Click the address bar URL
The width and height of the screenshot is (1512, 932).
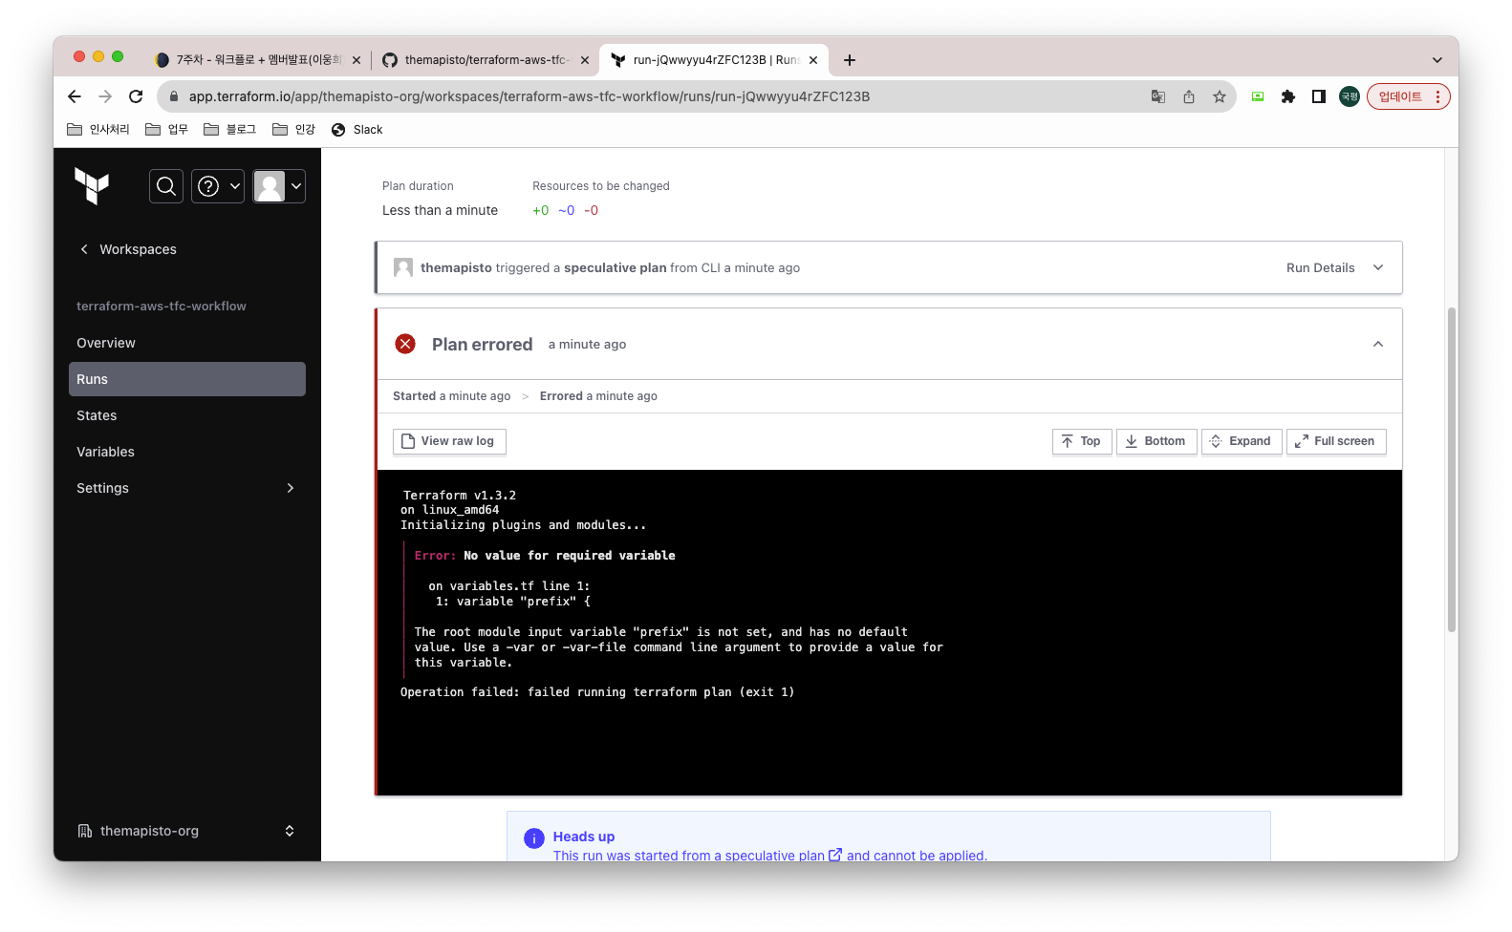coord(529,96)
